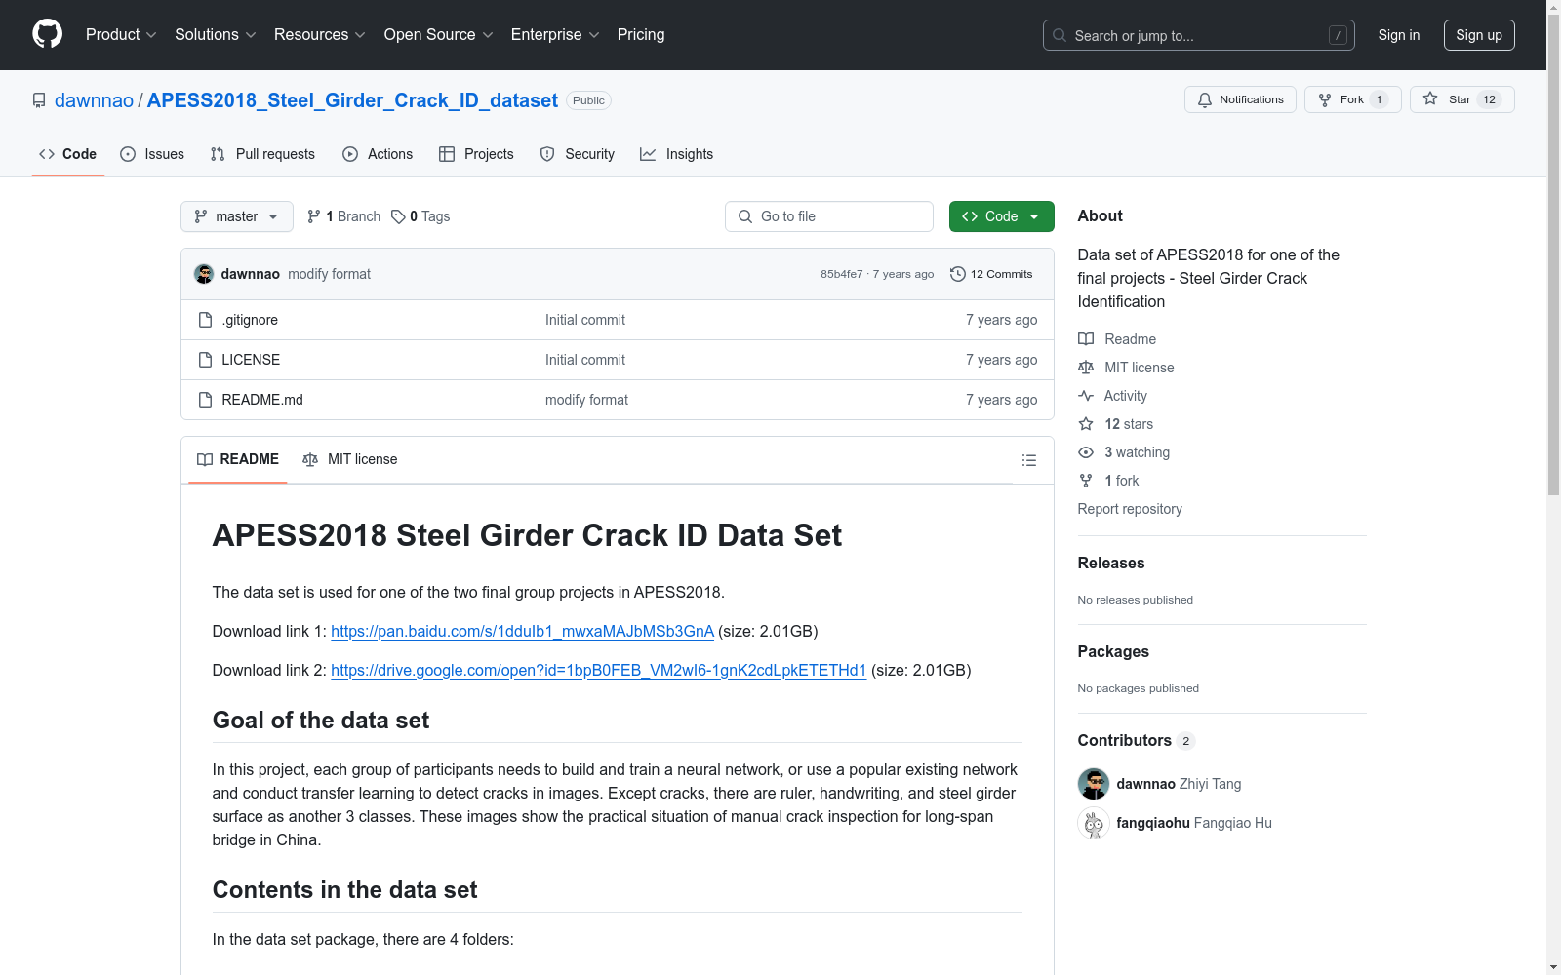Click fangqiaohu's contributor avatar

pyautogui.click(x=1094, y=823)
